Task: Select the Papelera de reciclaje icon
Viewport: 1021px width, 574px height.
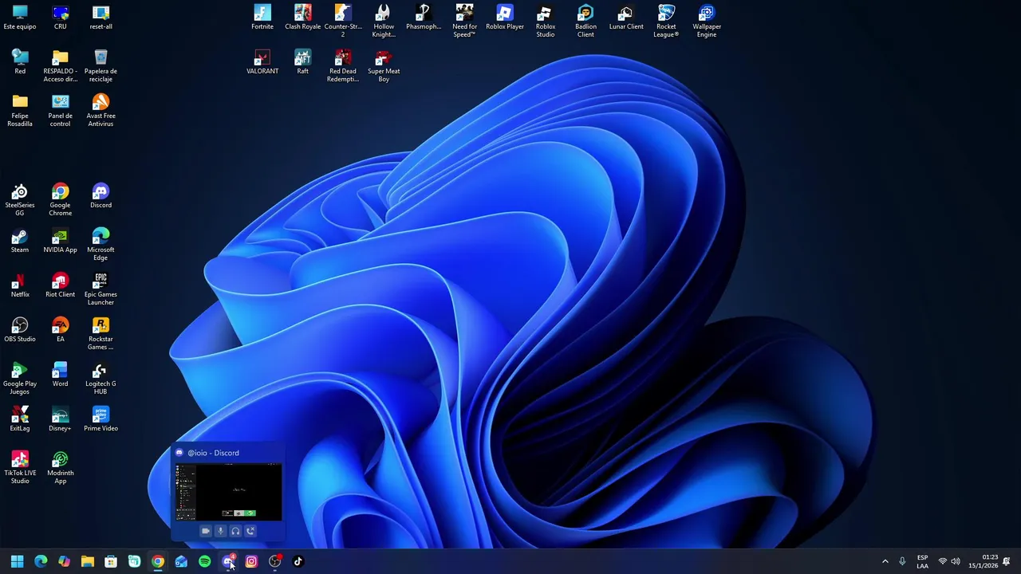Action: pos(101,65)
